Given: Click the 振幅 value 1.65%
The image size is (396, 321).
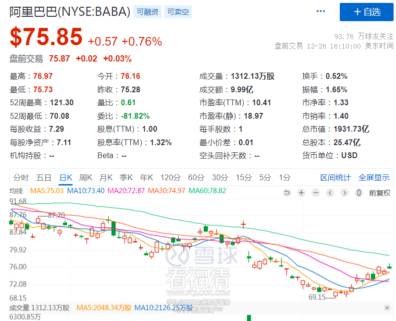Looking at the screenshot, I should coord(336,90).
